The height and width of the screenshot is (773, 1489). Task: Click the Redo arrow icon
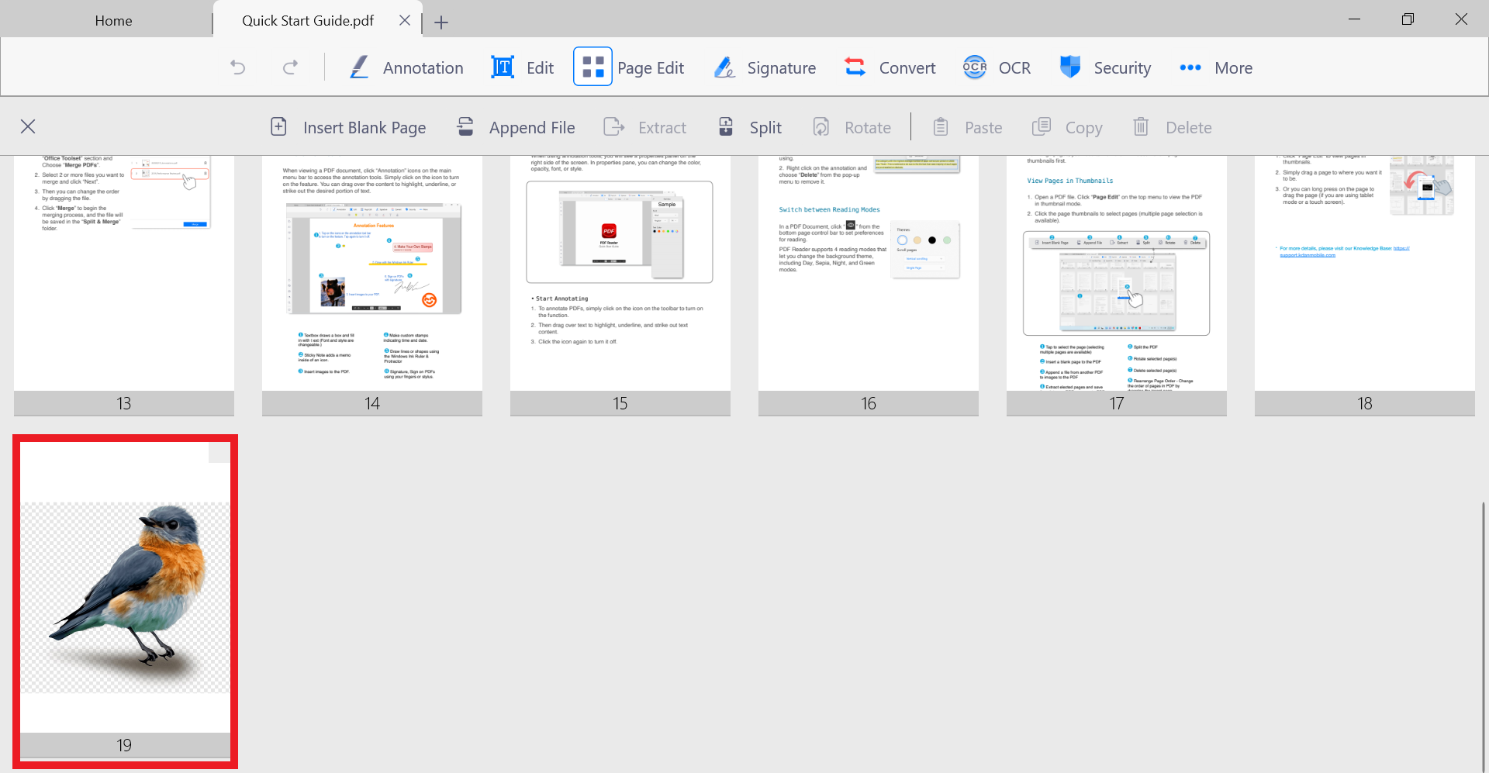290,68
